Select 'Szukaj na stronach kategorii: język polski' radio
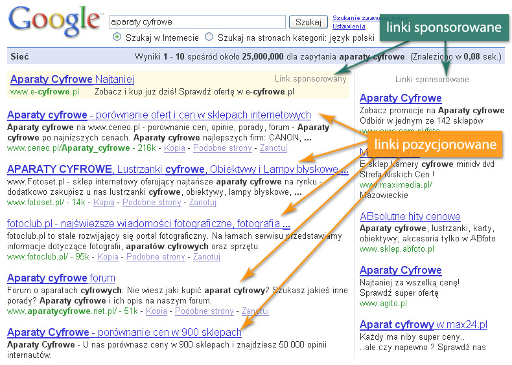 point(209,37)
